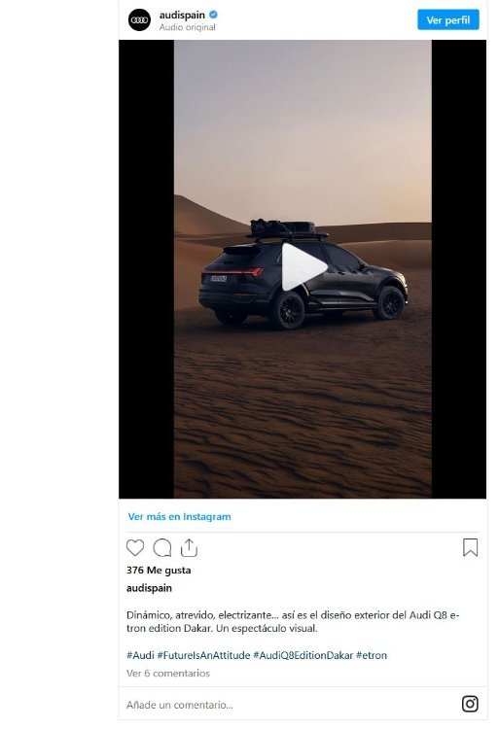The image size is (499, 729).
Task: Save post with bookmark icon
Action: [470, 547]
